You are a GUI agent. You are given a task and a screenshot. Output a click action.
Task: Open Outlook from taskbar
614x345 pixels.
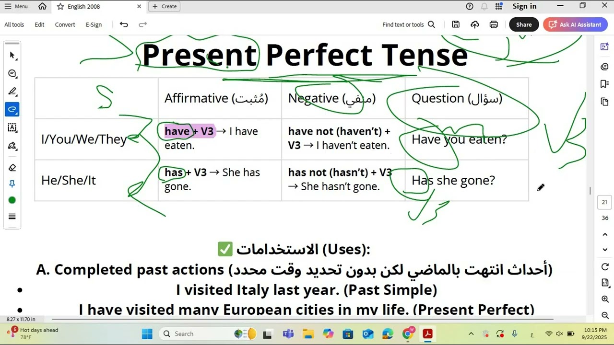point(368,334)
